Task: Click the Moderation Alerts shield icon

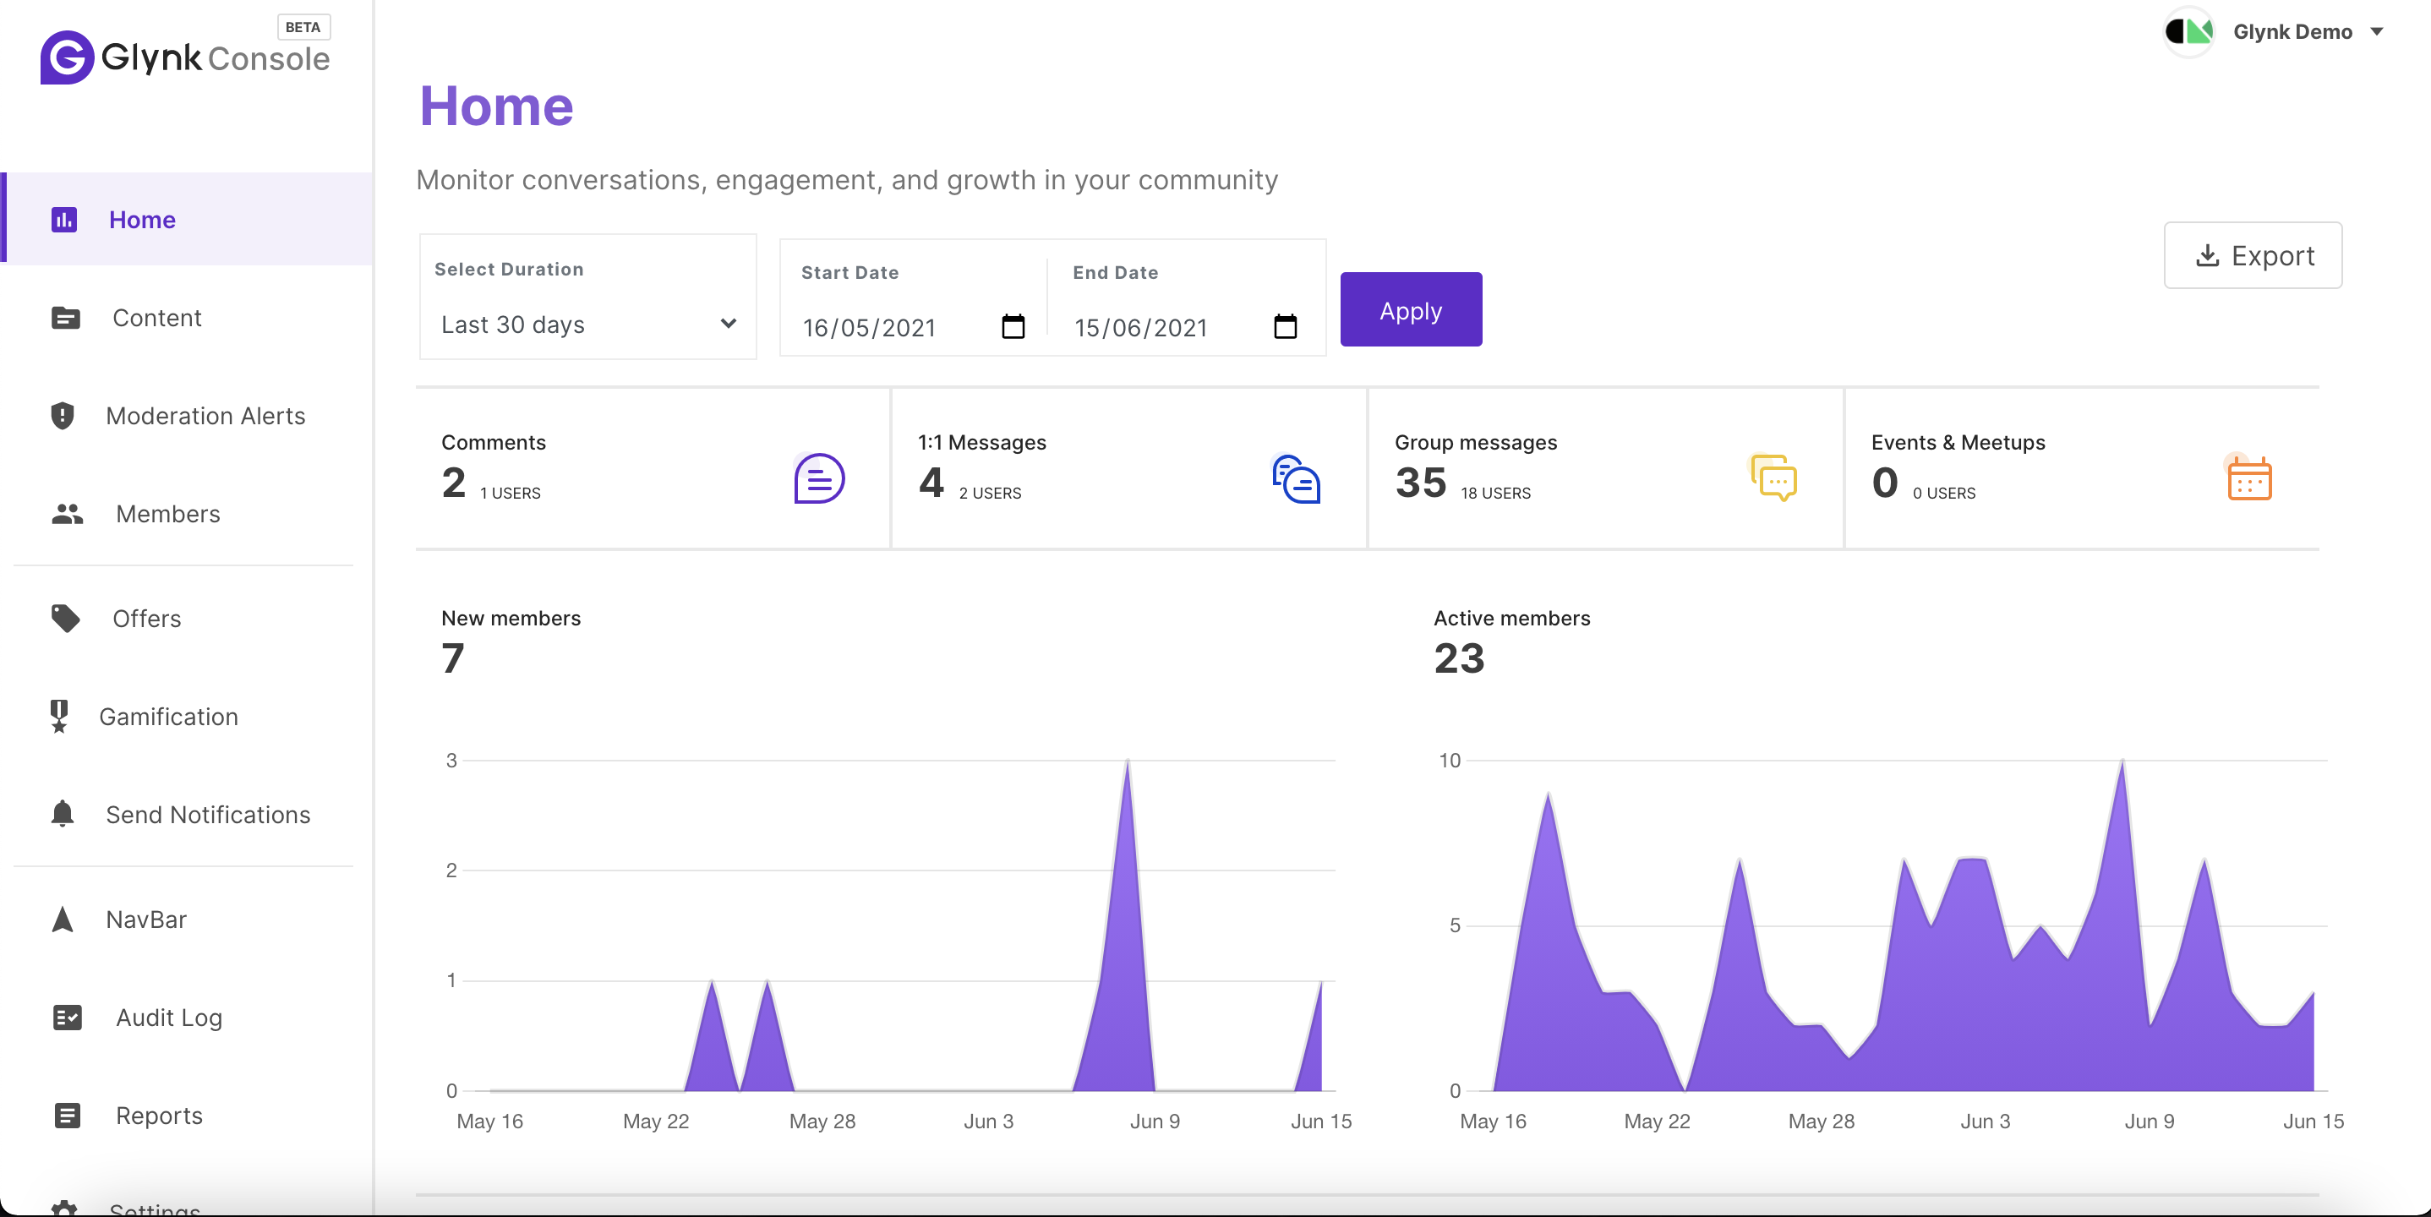Action: [63, 416]
